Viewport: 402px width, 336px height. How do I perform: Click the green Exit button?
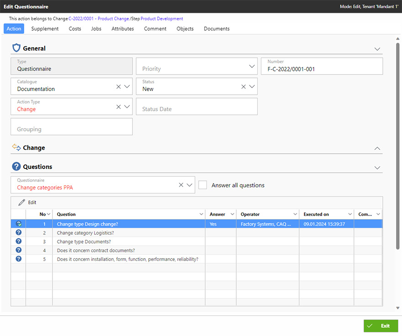[381, 326]
